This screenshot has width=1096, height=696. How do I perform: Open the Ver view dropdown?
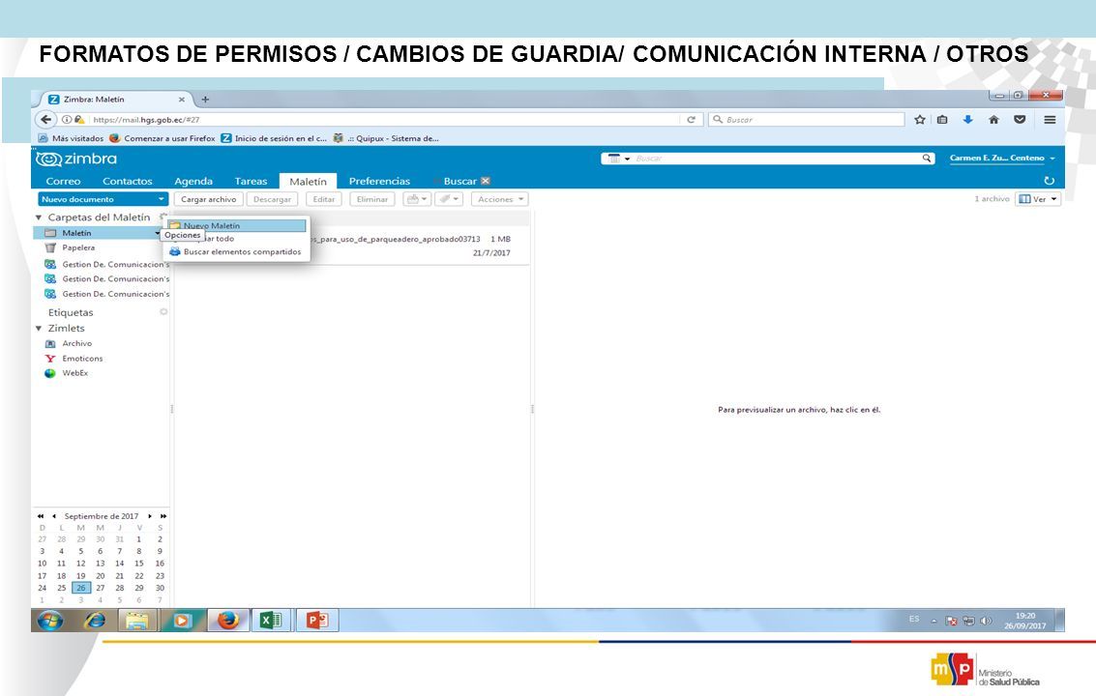[x=1039, y=199]
